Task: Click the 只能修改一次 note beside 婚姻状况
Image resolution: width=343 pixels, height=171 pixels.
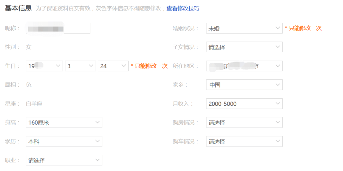Action: coord(303,28)
